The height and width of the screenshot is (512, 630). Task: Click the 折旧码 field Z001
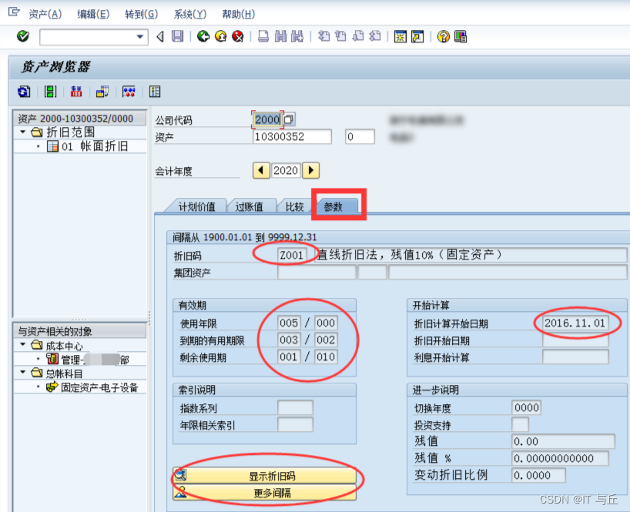pyautogui.click(x=292, y=255)
